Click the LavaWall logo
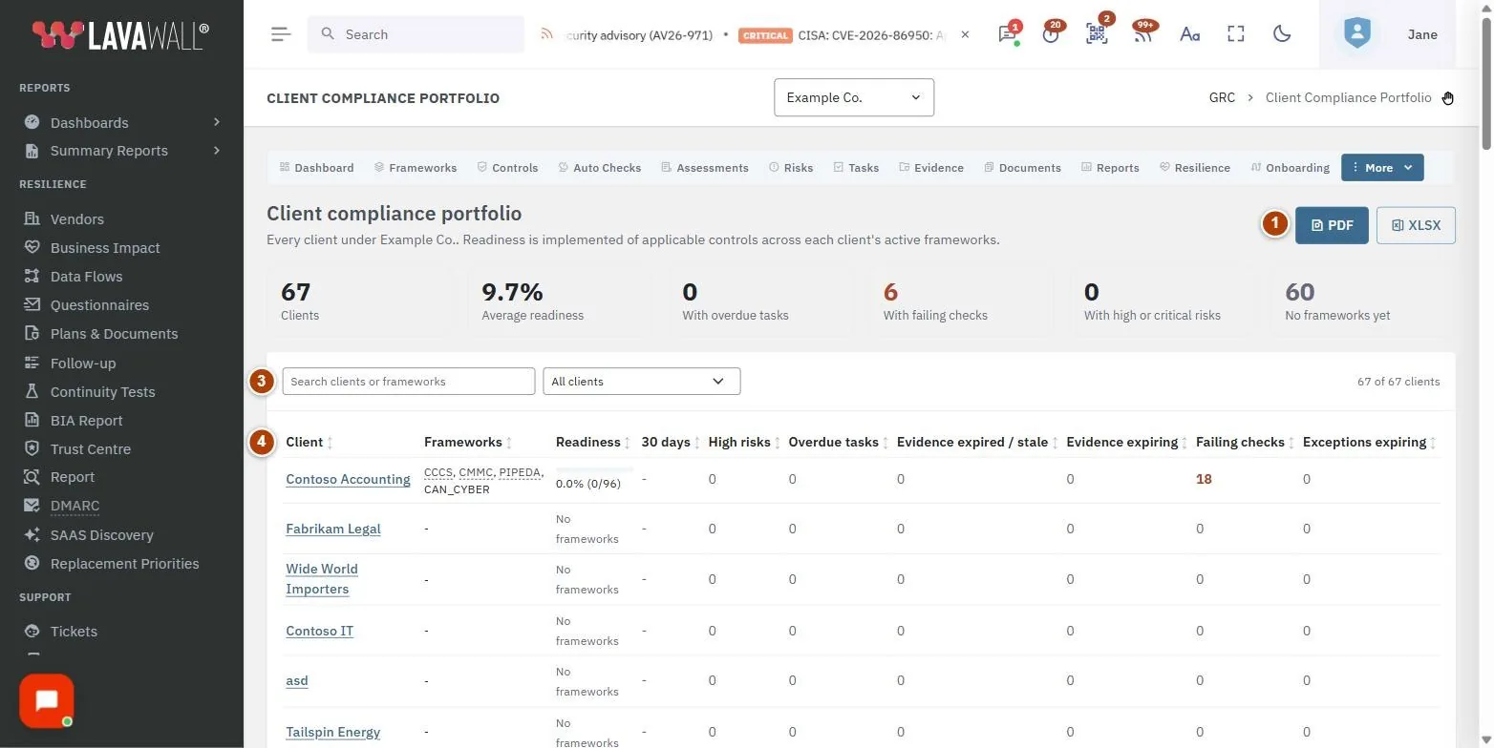 (x=120, y=35)
